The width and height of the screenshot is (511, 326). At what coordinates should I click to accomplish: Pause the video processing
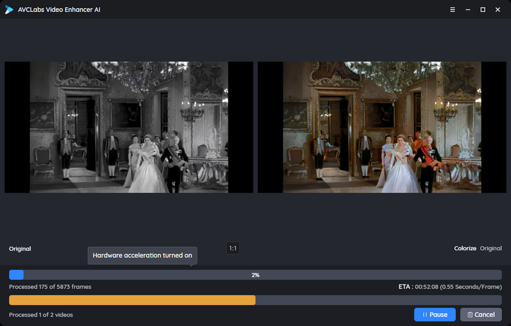tap(435, 314)
